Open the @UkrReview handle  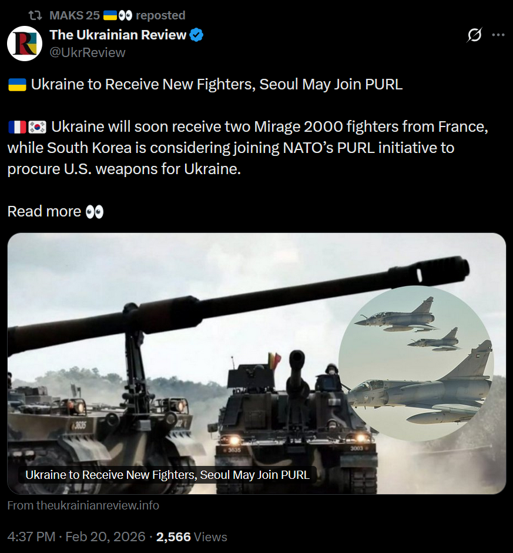[88, 52]
